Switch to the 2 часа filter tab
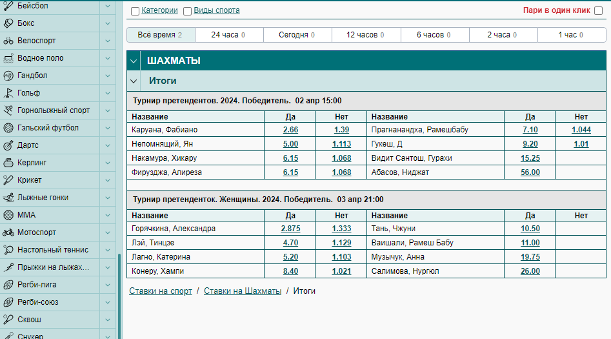611x339 pixels. coord(503,35)
